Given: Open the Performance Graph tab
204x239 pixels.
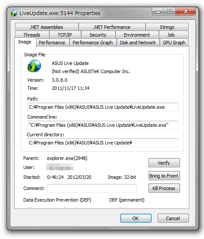Looking at the screenshot, I should [x=93, y=43].
